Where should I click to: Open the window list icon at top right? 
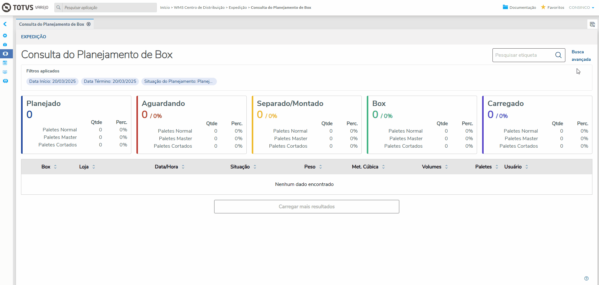592,24
